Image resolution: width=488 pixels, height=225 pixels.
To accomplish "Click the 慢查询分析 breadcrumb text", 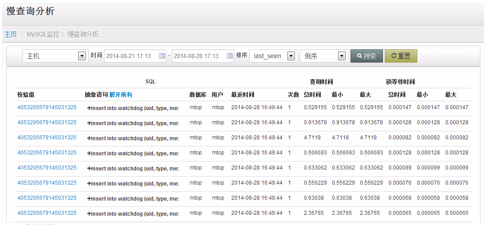I will 83,34.
